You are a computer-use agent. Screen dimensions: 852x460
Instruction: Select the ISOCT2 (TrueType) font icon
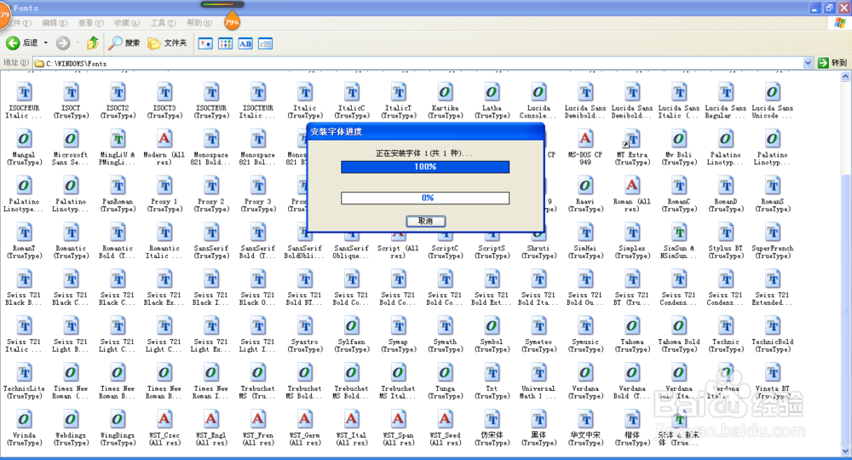coord(118,92)
